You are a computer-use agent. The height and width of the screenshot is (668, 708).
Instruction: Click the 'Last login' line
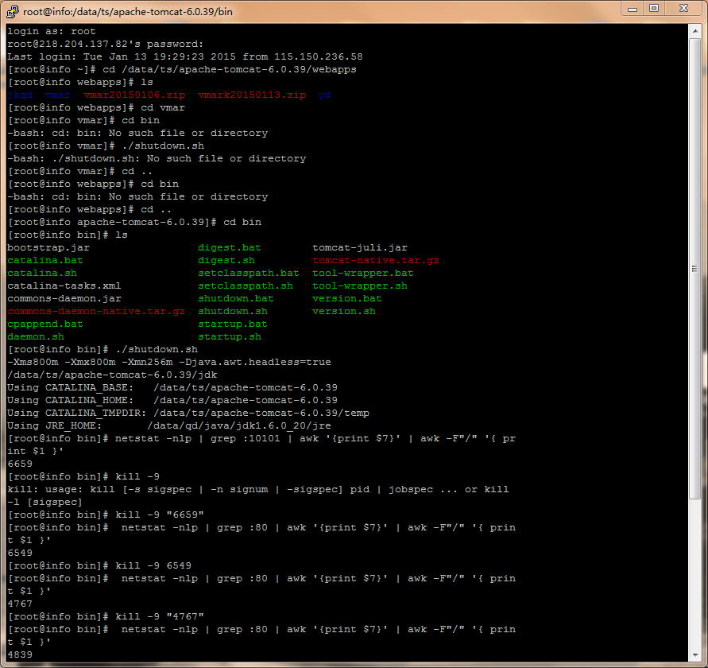pyautogui.click(x=185, y=56)
